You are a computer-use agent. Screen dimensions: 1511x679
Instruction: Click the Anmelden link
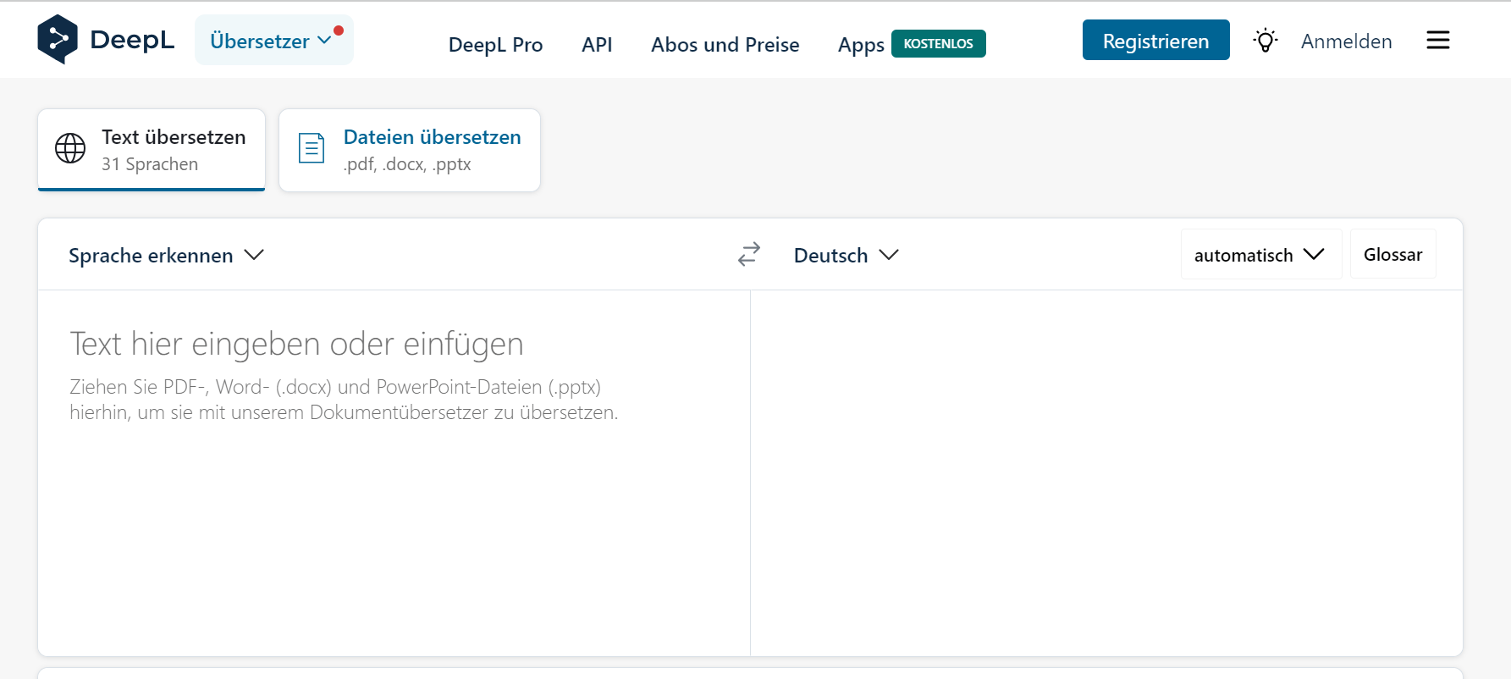coord(1346,41)
